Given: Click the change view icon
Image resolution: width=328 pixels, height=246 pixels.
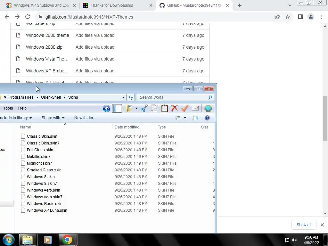Looking at the screenshot, I should (x=178, y=118).
